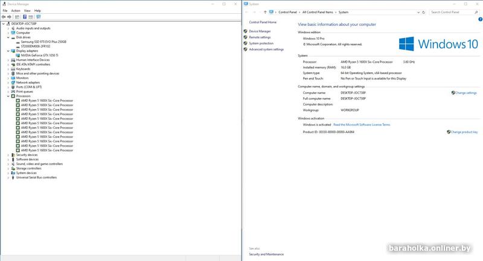Click the Network adapters category icon

click(13, 83)
